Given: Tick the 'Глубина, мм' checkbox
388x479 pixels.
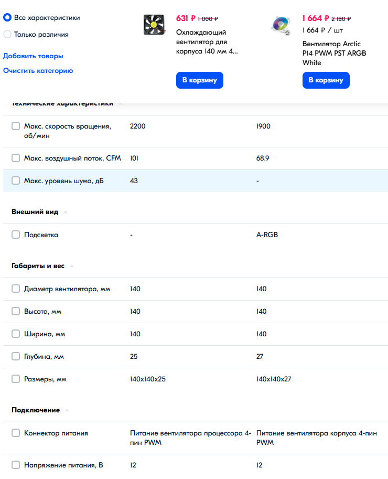Looking at the screenshot, I should tap(16, 357).
